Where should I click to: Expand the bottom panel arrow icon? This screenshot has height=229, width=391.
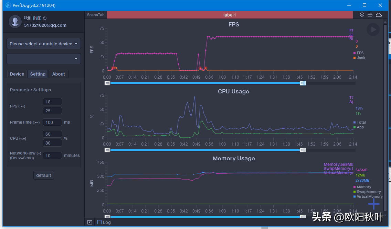[x=90, y=222]
